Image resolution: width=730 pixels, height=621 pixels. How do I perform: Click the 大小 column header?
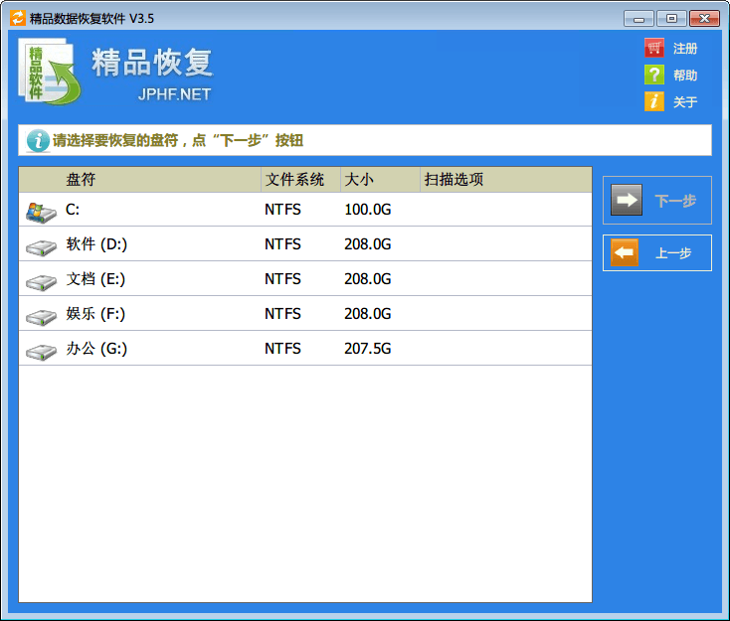pos(380,180)
